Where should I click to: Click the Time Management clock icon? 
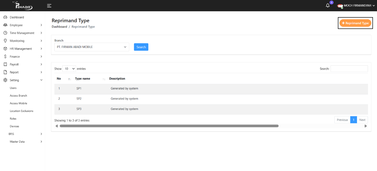[5, 33]
